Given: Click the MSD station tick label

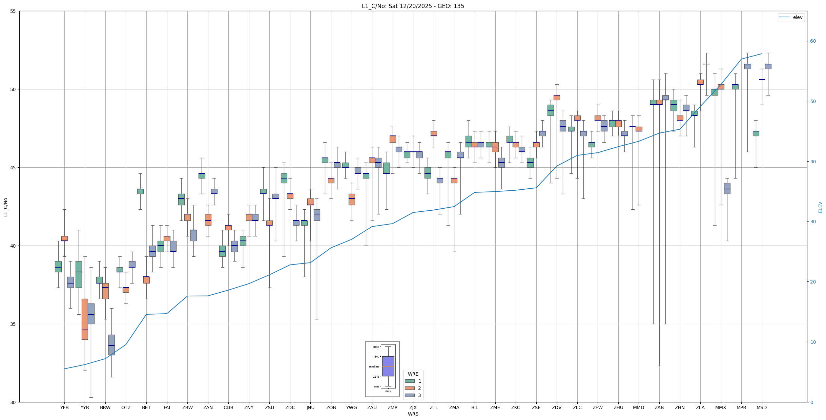Looking at the screenshot, I should (x=762, y=407).
